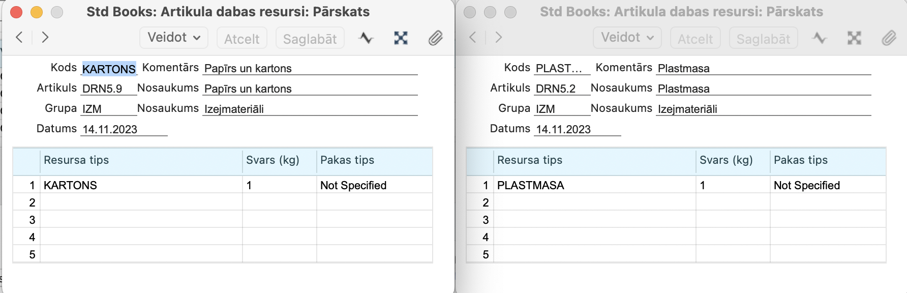Open attachments paperclip in Plastmasa window
The image size is (907, 293).
coord(889,38)
